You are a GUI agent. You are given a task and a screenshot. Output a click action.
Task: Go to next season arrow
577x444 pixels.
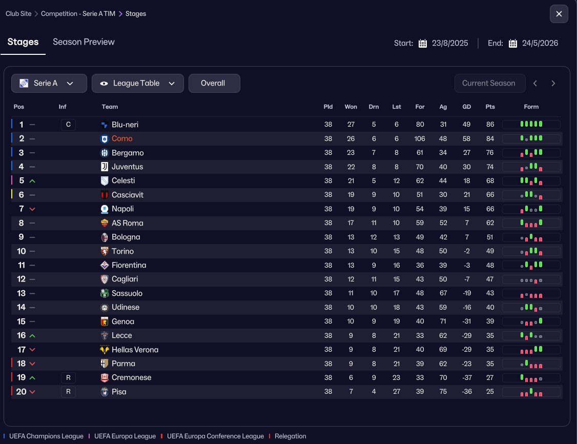tap(553, 83)
